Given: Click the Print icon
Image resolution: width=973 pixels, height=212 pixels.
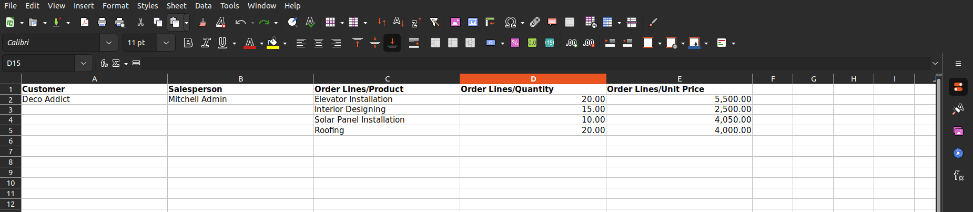Looking at the screenshot, I should (102, 22).
